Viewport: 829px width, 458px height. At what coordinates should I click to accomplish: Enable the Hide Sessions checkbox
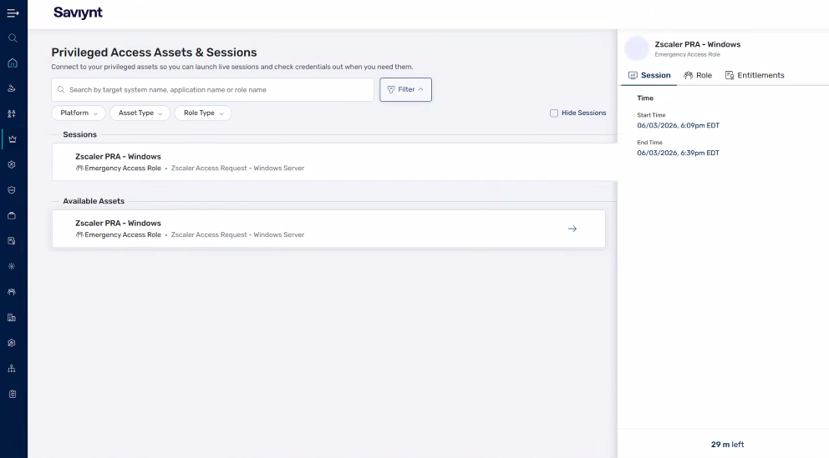pyautogui.click(x=554, y=113)
